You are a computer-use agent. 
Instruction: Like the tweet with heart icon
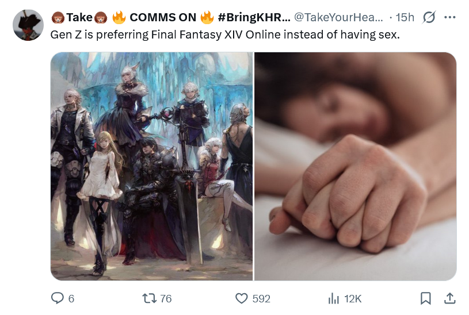click(x=241, y=298)
